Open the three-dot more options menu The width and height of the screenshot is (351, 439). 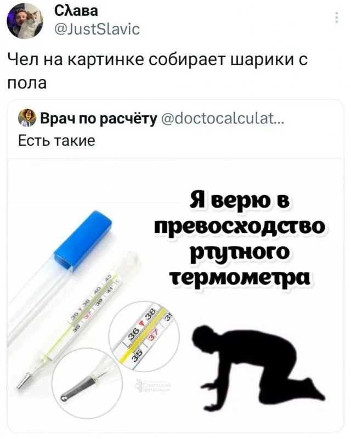pos(337,18)
